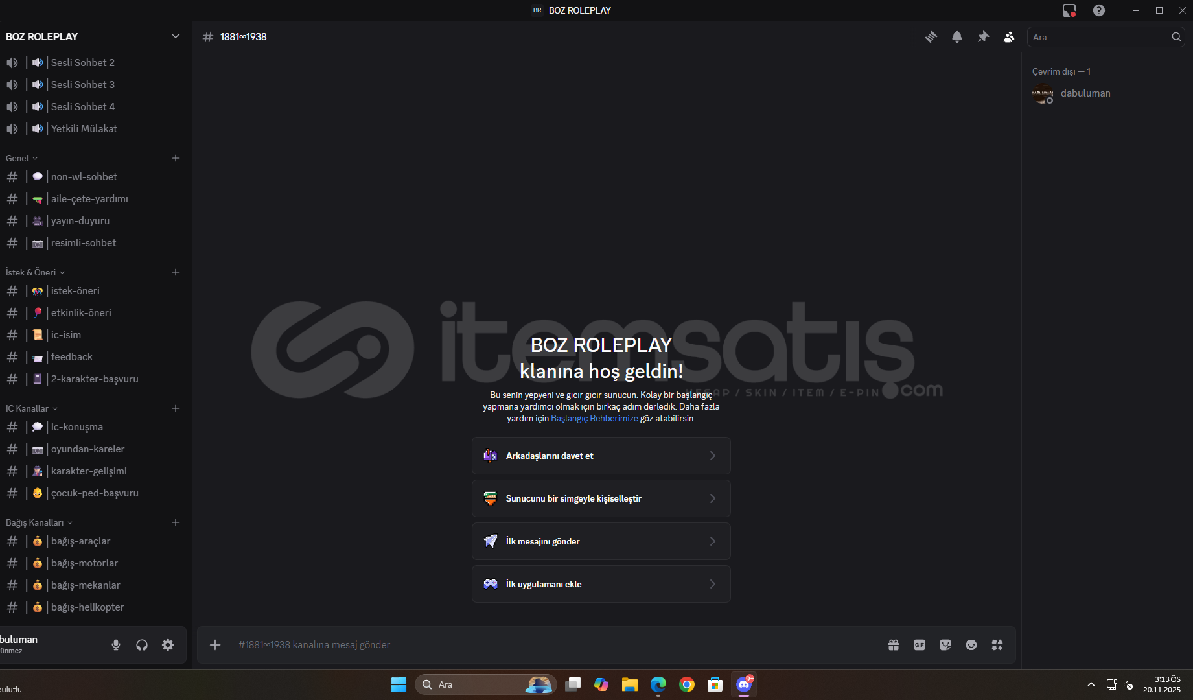Open the sticker picker
This screenshot has width=1193, height=700.
click(945, 645)
